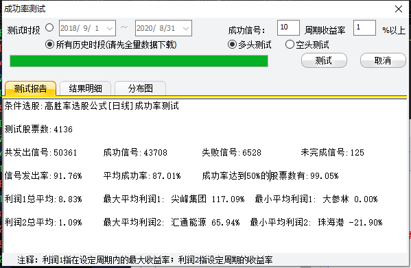411x268 pixels.
Task: Click 未完成信号:125 value
Action: tap(332, 152)
